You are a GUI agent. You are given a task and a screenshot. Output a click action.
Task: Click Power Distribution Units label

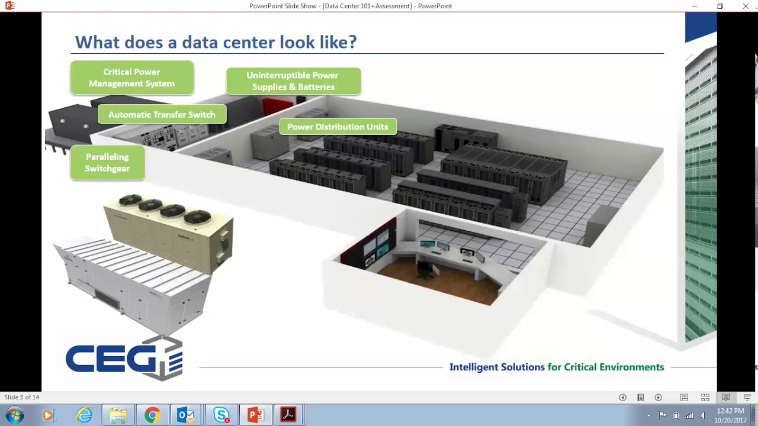click(338, 127)
